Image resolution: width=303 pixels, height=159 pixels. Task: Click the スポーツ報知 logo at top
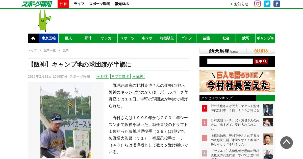click(37, 4)
